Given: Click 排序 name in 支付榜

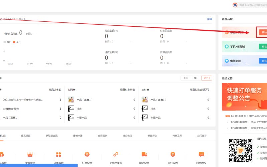Looking at the screenshot, I should (x=153, y=109).
